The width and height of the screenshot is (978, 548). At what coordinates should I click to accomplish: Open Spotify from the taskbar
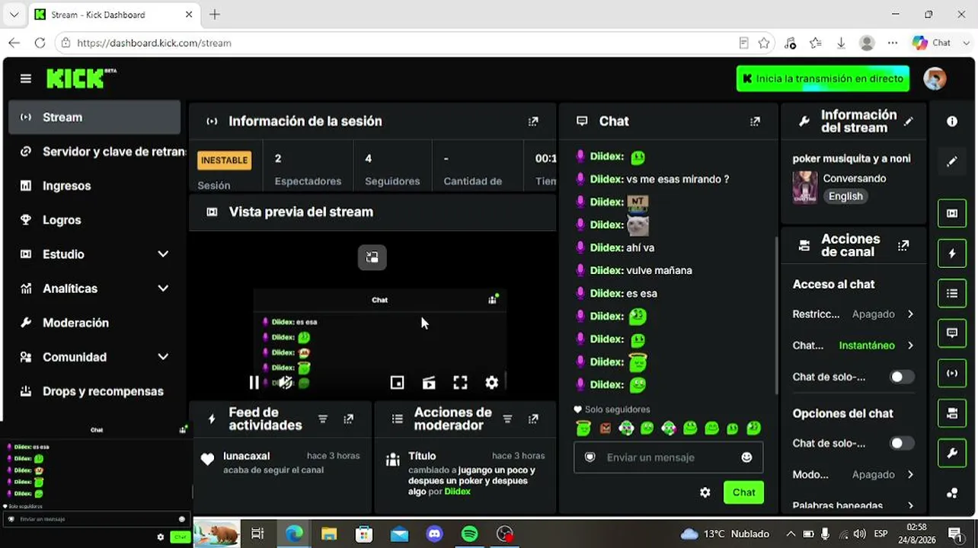(470, 534)
